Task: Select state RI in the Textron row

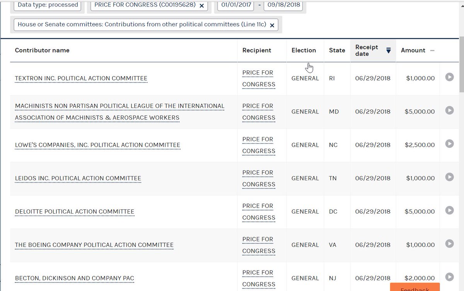Action: tap(332, 78)
